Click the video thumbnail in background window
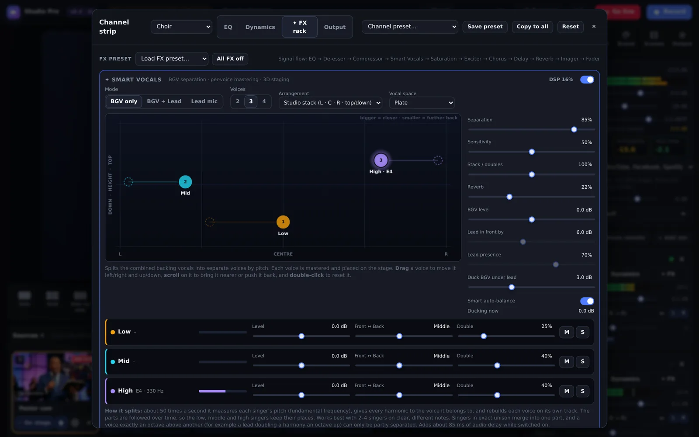 coord(53,377)
